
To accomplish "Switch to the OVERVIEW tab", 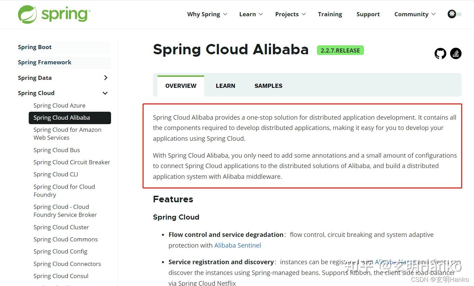I will 181,86.
